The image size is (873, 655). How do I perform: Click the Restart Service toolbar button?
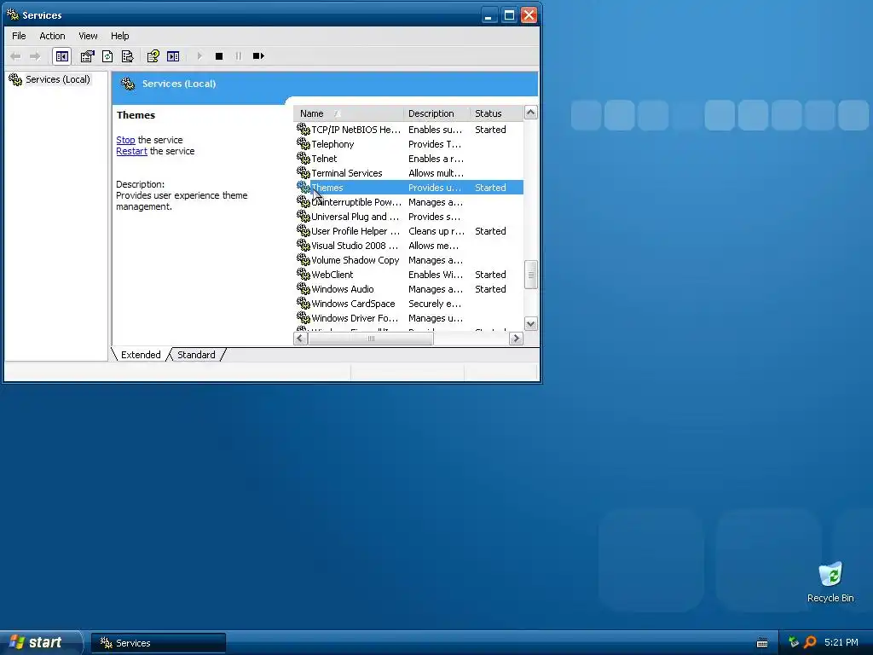[258, 56]
